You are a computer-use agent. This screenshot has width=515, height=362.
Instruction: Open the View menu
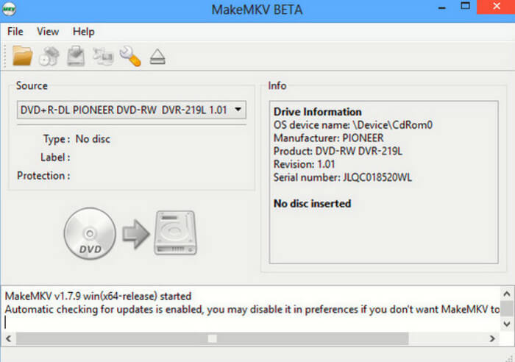tap(48, 32)
